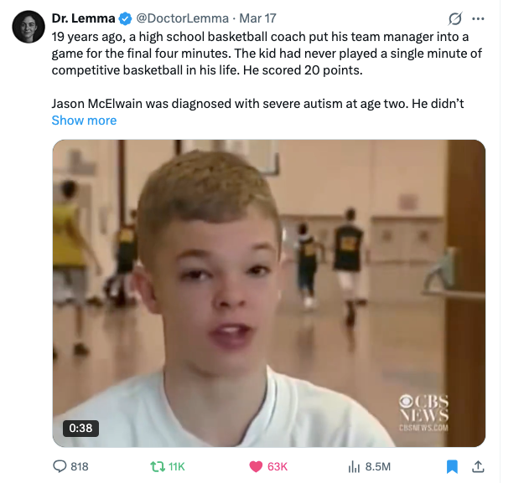Click the 63K likes count
Viewport: 524px width, 483px height.
tap(278, 466)
